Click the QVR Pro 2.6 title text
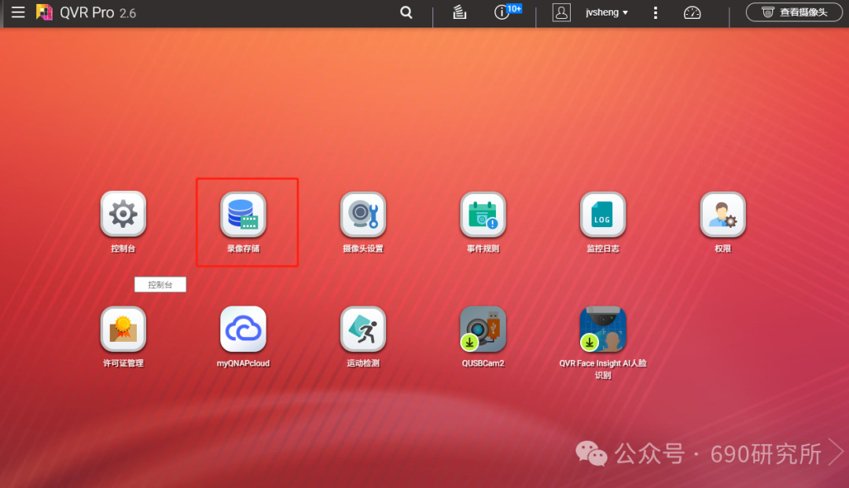Viewport: 849px width, 488px height. coord(98,13)
